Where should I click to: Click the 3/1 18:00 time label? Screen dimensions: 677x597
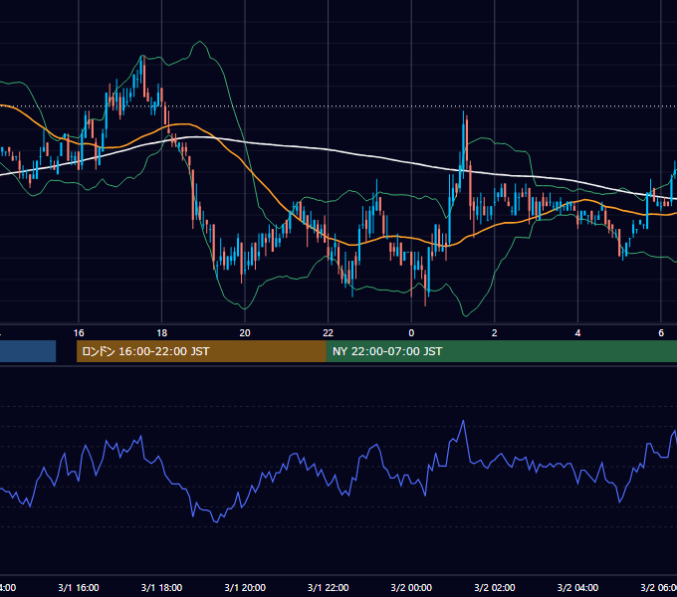point(161,587)
